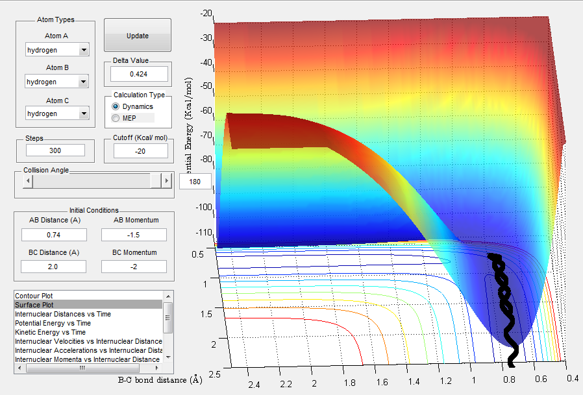583x395 pixels.
Task: Click the Delta Value input field
Action: click(139, 74)
